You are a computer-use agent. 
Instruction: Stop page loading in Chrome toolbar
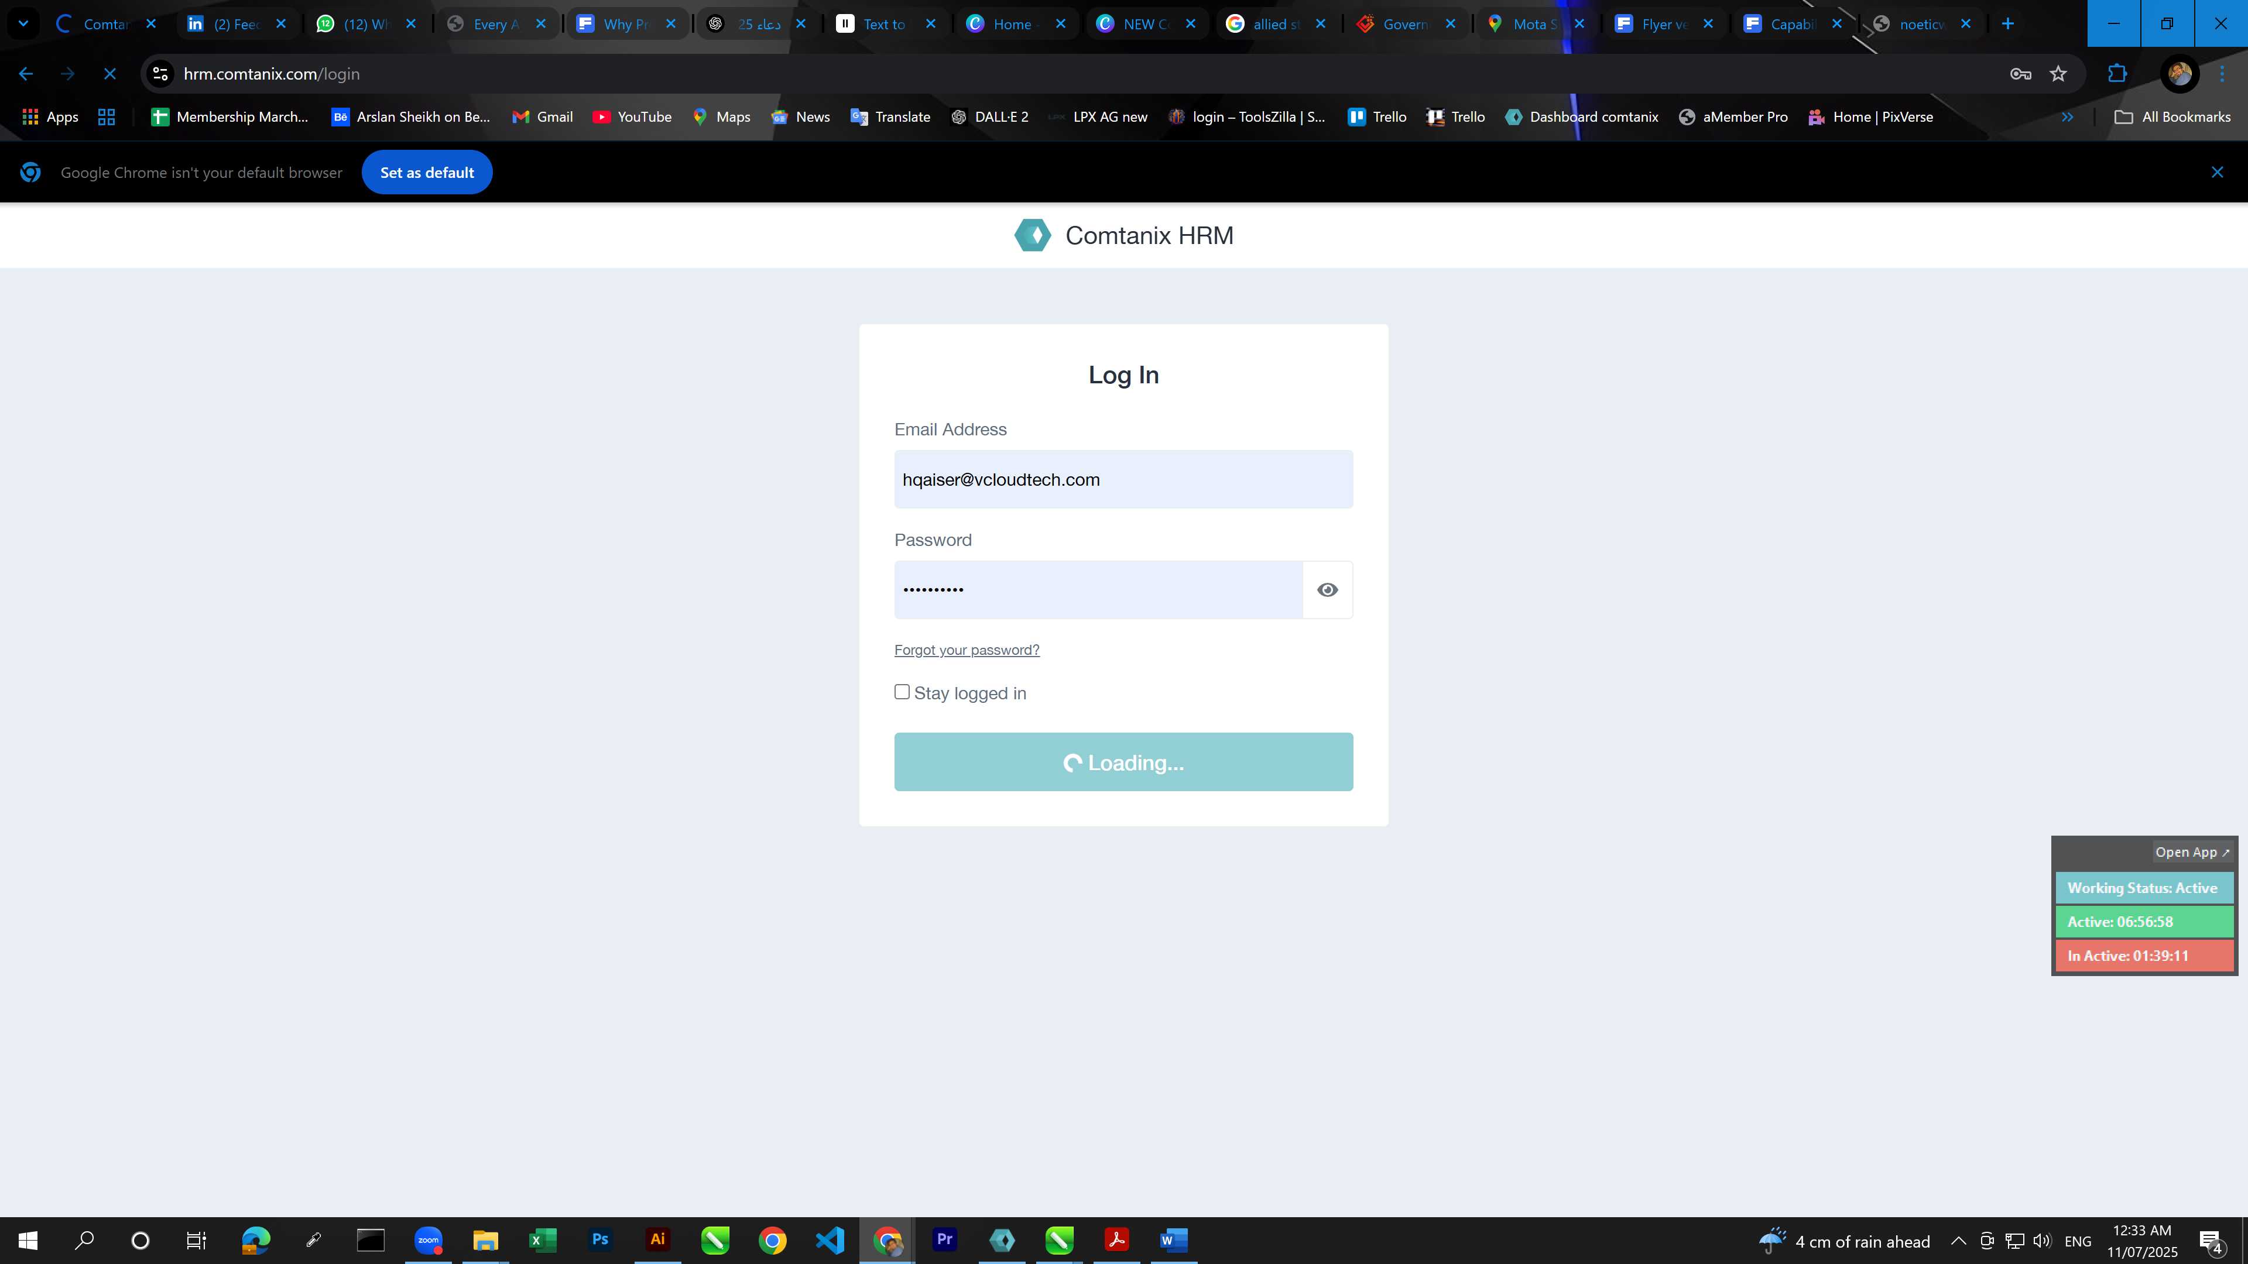(110, 74)
